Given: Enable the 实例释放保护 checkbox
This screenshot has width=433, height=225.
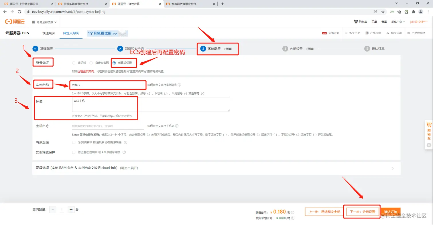Looking at the screenshot, I should click(74, 152).
